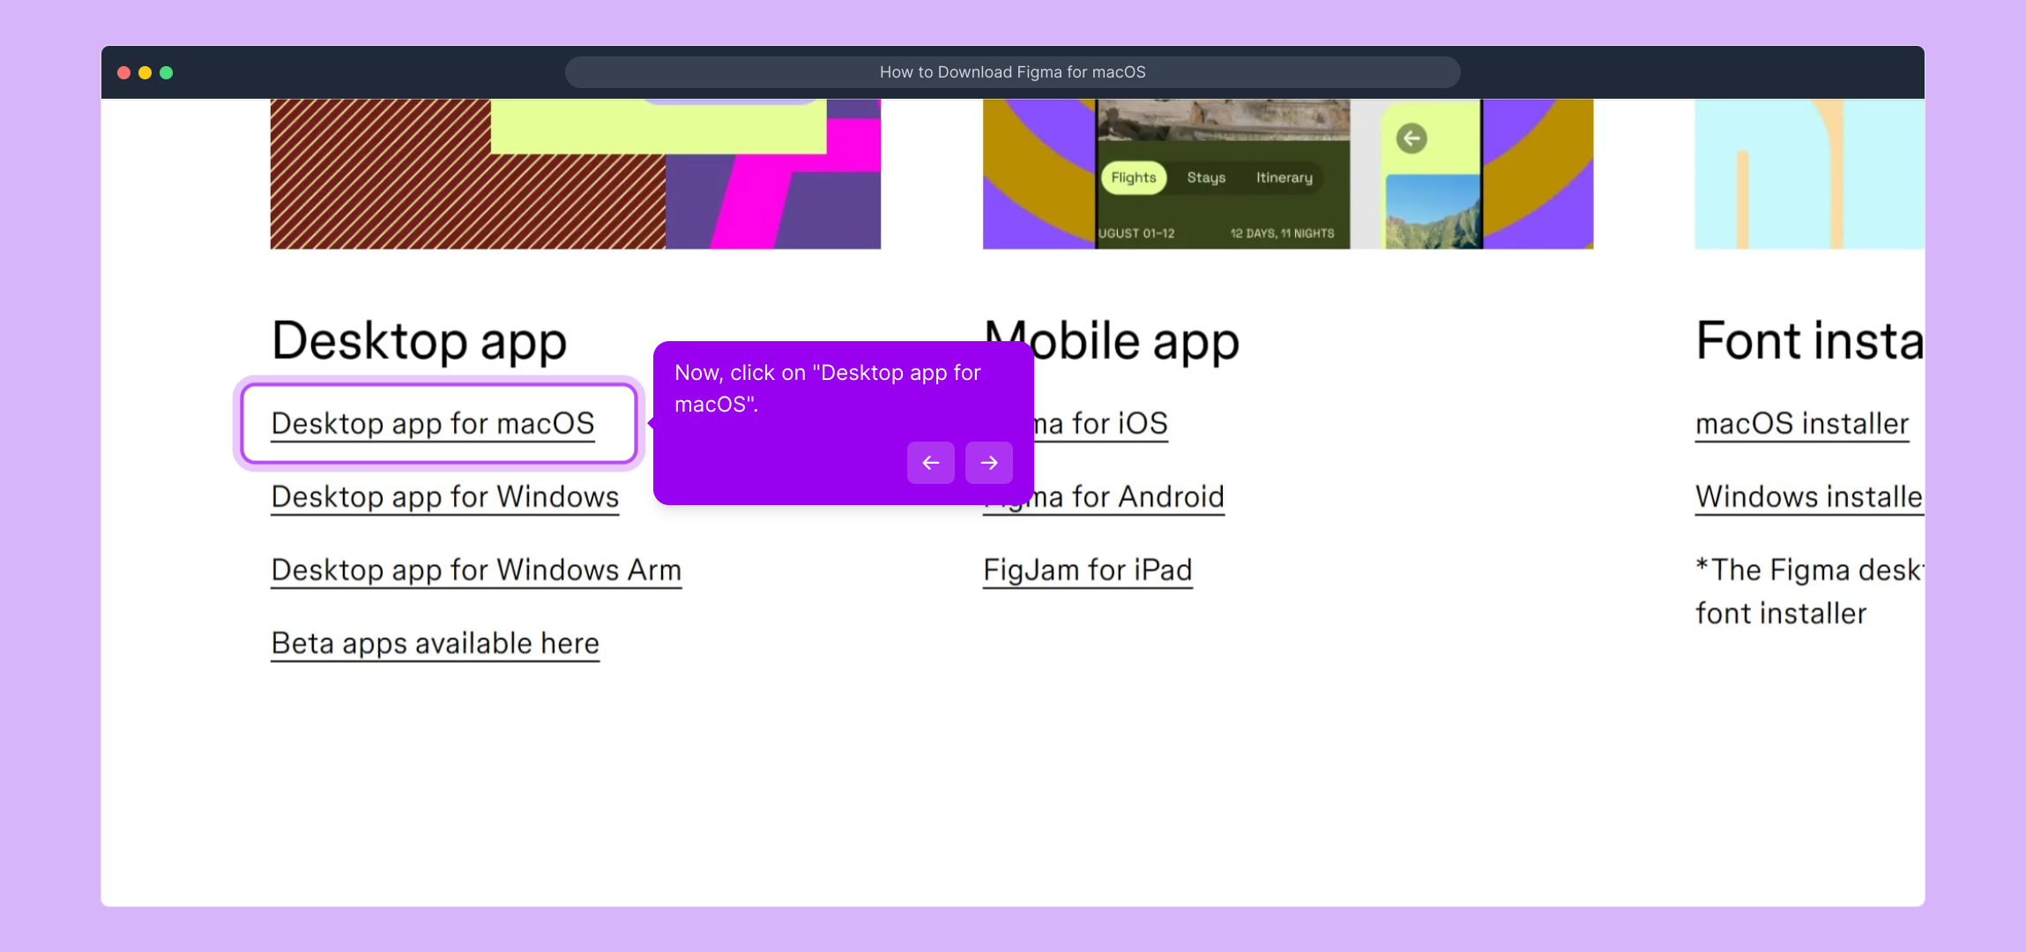Open the Desktop app for Windows link

point(444,497)
